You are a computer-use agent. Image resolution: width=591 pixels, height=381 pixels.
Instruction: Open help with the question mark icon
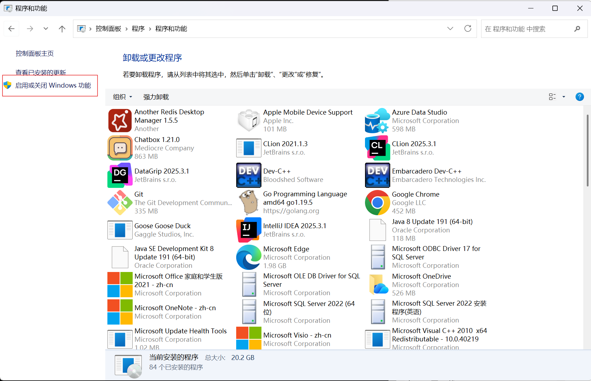pyautogui.click(x=580, y=97)
